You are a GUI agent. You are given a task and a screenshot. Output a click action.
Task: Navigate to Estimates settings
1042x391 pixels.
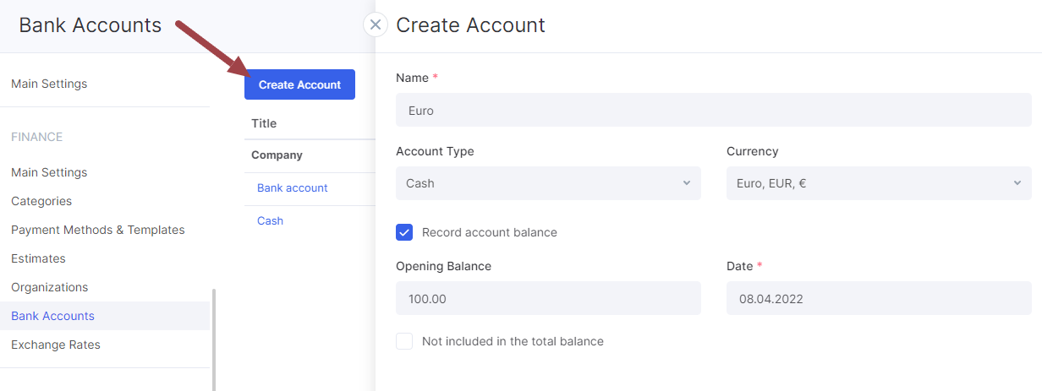38,258
